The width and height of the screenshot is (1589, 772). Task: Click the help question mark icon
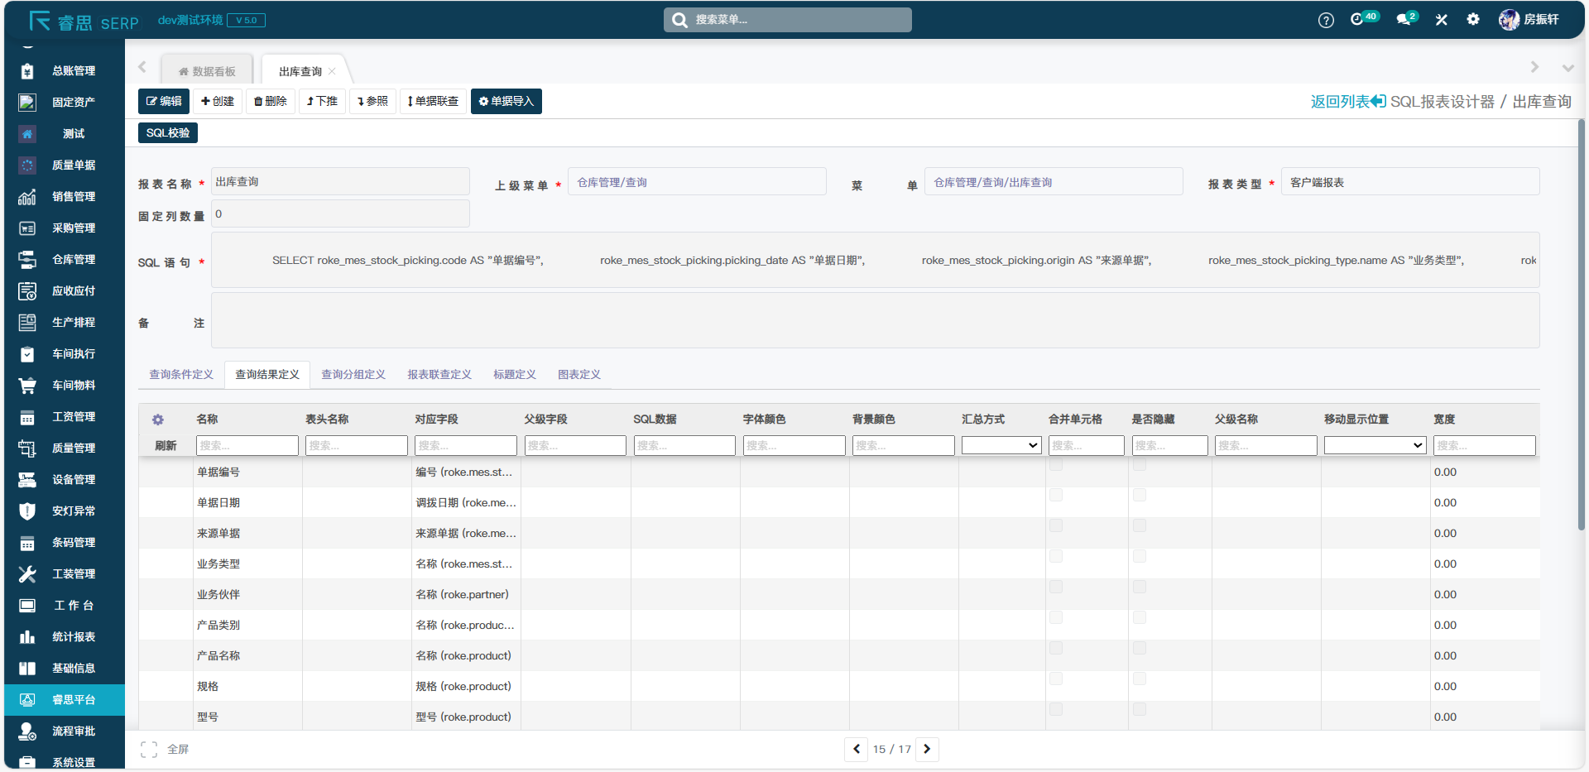pos(1326,21)
